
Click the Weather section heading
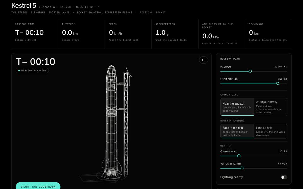tap(226, 146)
